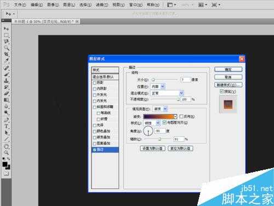Open the 编辑 (Edit) menu
Image resolution: width=274 pixels, height=206 pixels.
click(x=37, y=4)
